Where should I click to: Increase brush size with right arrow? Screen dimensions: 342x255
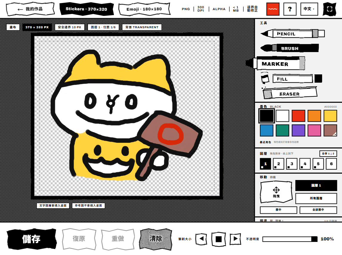point(235,239)
